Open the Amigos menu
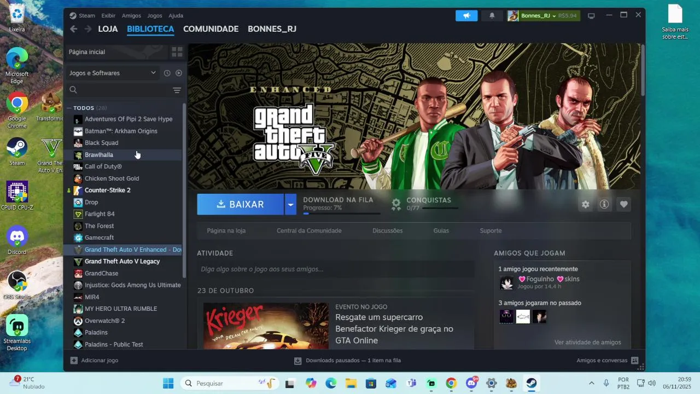The width and height of the screenshot is (700, 394). coord(131,16)
